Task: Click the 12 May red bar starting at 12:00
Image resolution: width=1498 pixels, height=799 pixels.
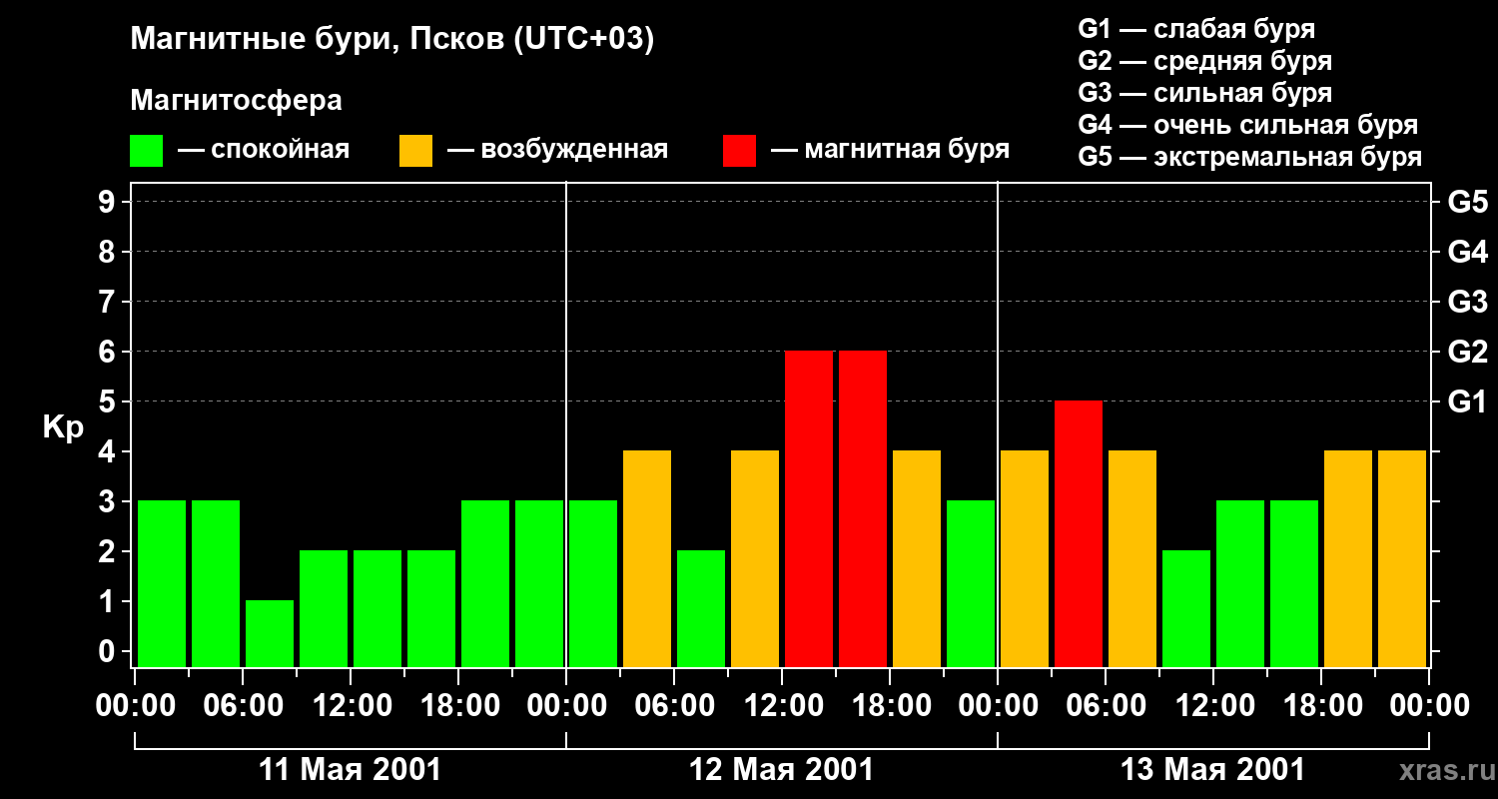Action: click(x=809, y=508)
